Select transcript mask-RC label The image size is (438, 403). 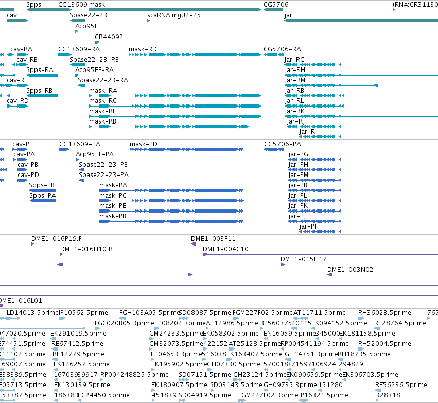103,101
